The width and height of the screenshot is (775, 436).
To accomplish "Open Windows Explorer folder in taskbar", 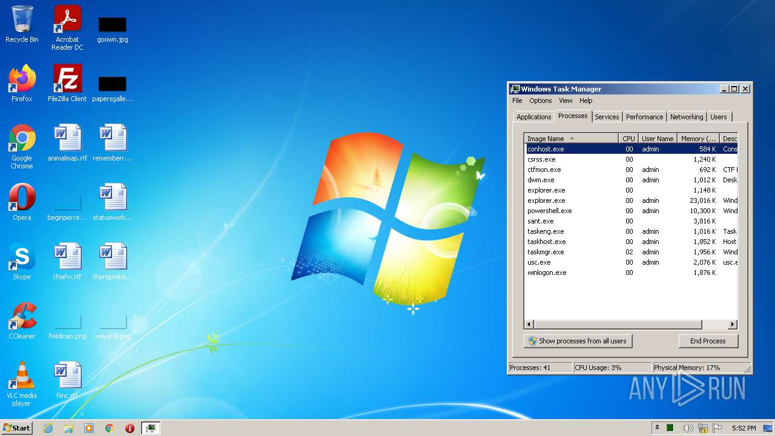I will coord(68,428).
